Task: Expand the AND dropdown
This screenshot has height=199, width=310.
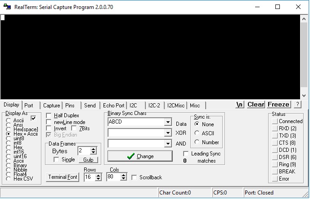Action: point(168,143)
